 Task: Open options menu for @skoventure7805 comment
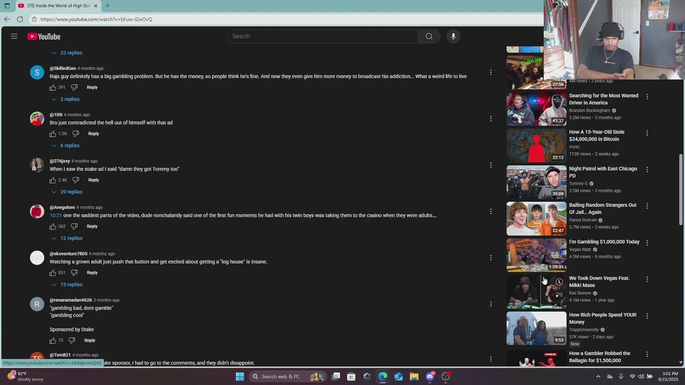491,258
